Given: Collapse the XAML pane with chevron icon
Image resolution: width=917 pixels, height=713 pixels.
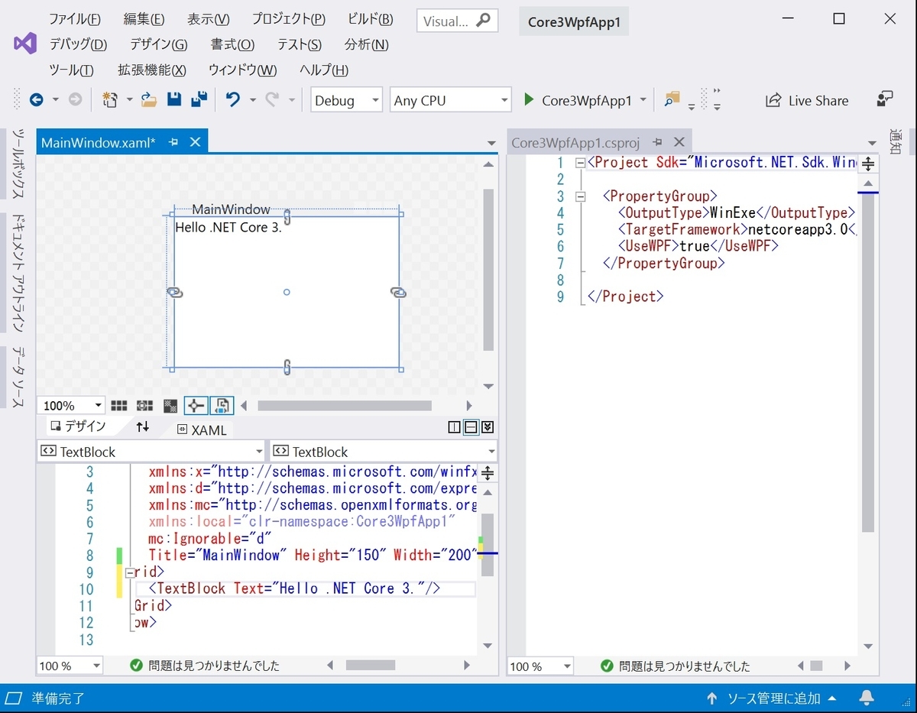Looking at the screenshot, I should pyautogui.click(x=488, y=428).
